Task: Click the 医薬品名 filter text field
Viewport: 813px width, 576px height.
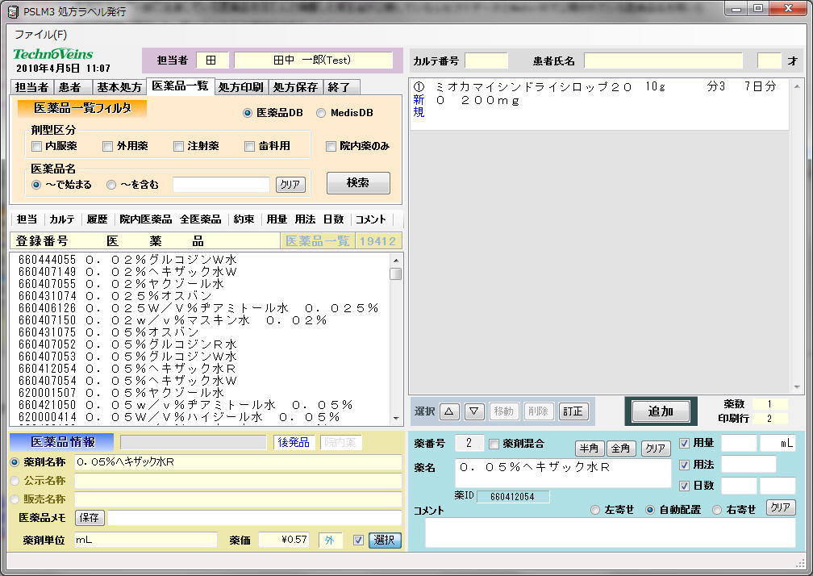Action: (221, 185)
